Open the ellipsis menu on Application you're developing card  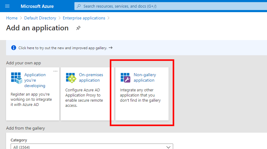tap(55, 71)
